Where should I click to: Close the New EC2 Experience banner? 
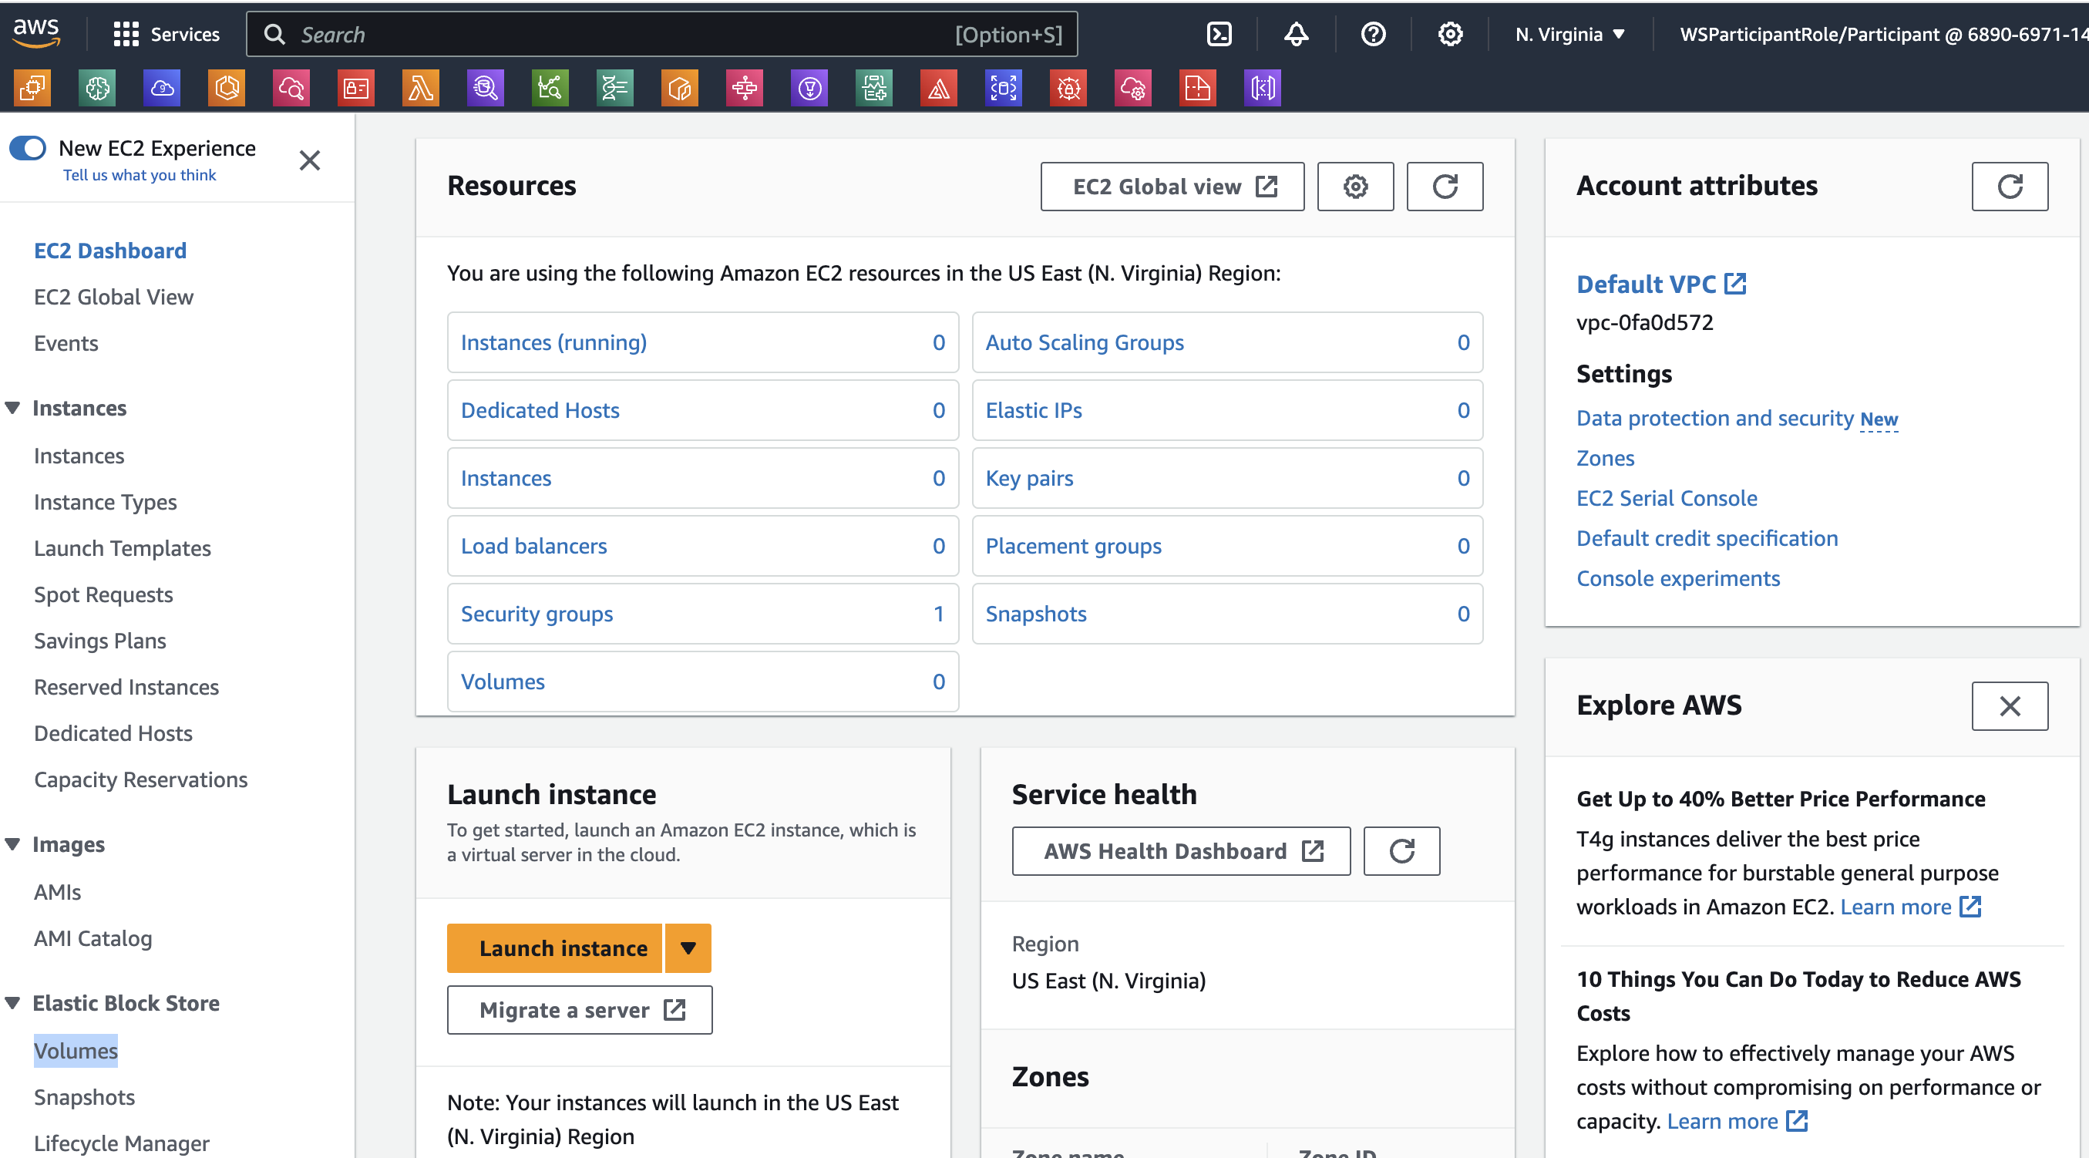point(310,160)
